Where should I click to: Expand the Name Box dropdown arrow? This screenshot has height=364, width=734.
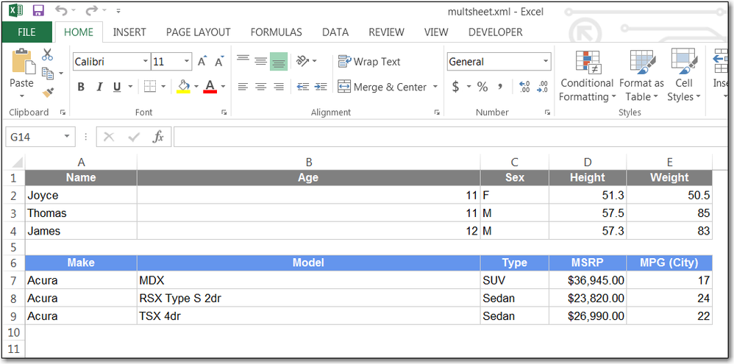pyautogui.click(x=67, y=137)
